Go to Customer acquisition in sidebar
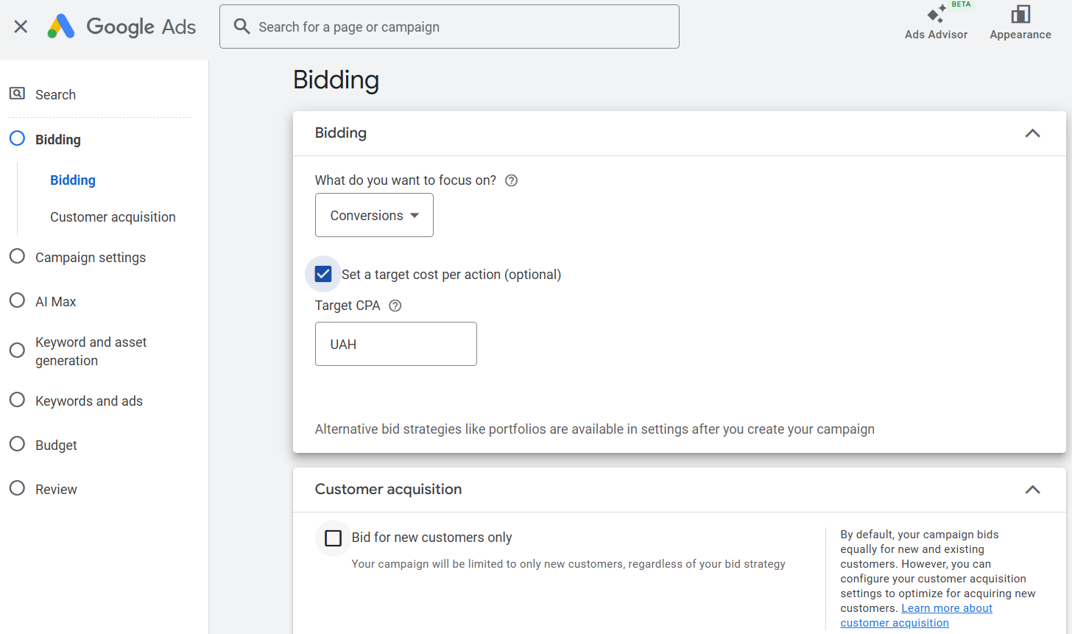The width and height of the screenshot is (1072, 634). point(113,217)
